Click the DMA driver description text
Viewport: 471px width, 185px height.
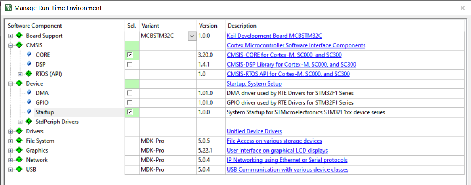point(290,93)
